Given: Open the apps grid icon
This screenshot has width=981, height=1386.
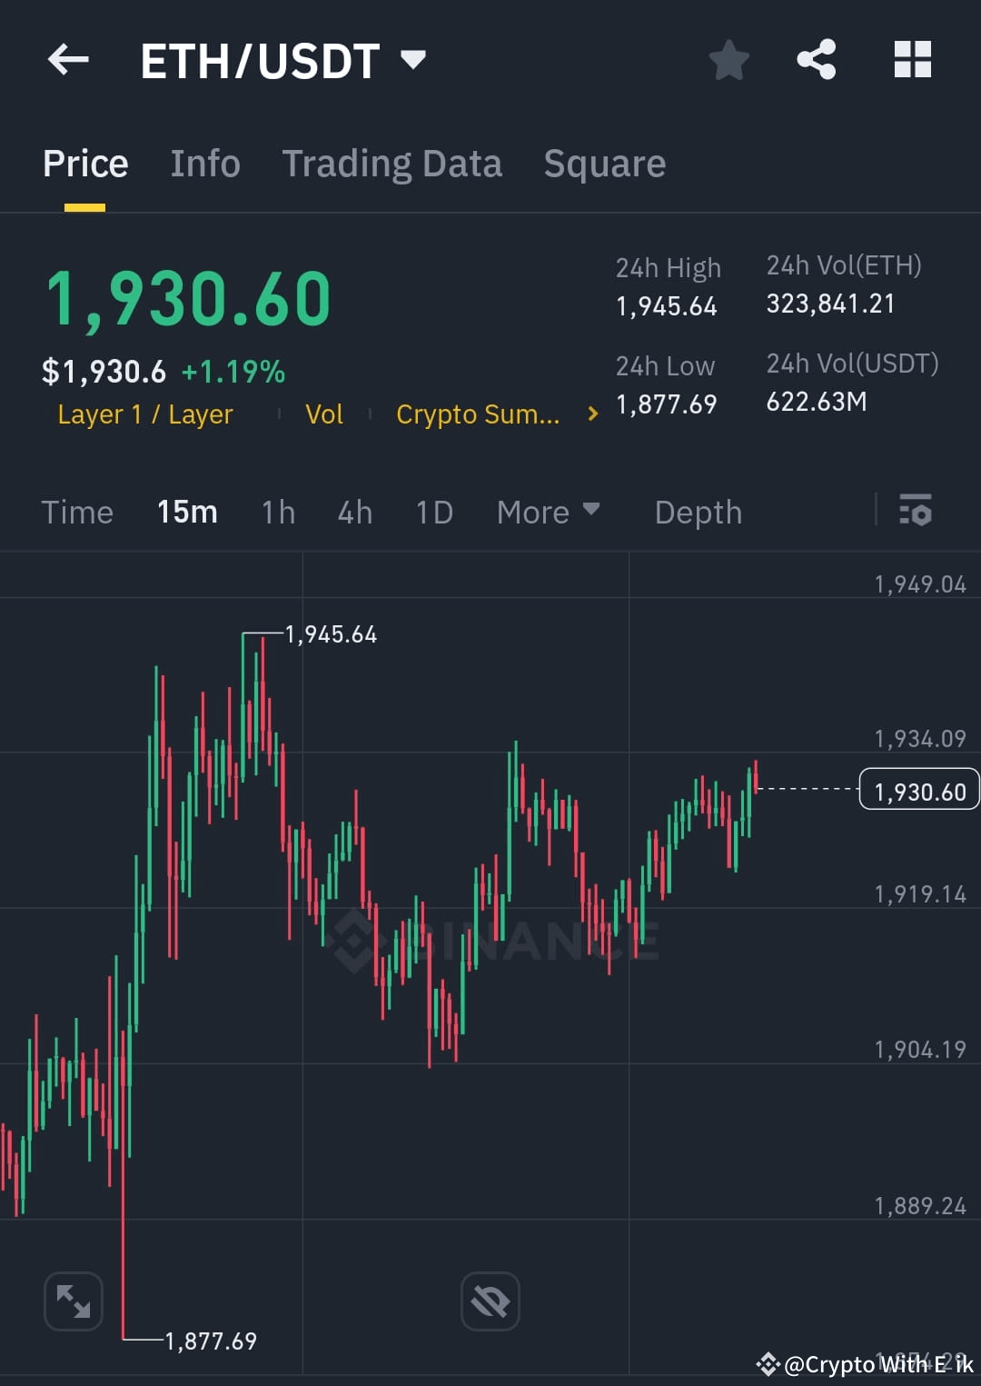Looking at the screenshot, I should coord(912,59).
